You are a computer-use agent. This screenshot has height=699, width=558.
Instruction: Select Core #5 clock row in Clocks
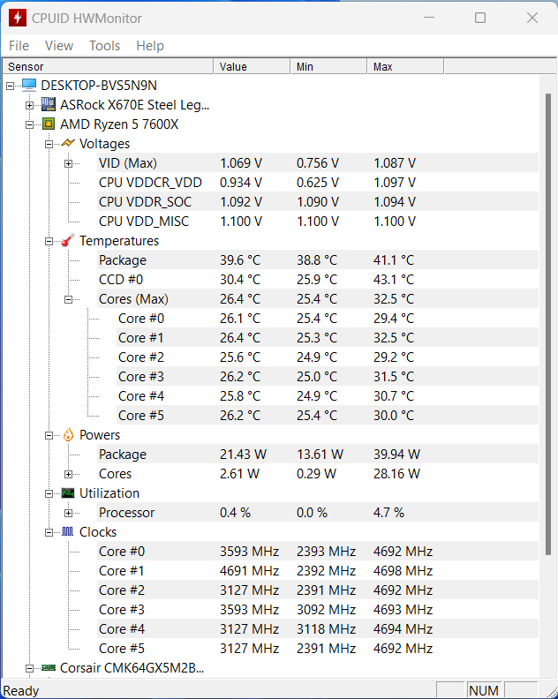point(318,648)
